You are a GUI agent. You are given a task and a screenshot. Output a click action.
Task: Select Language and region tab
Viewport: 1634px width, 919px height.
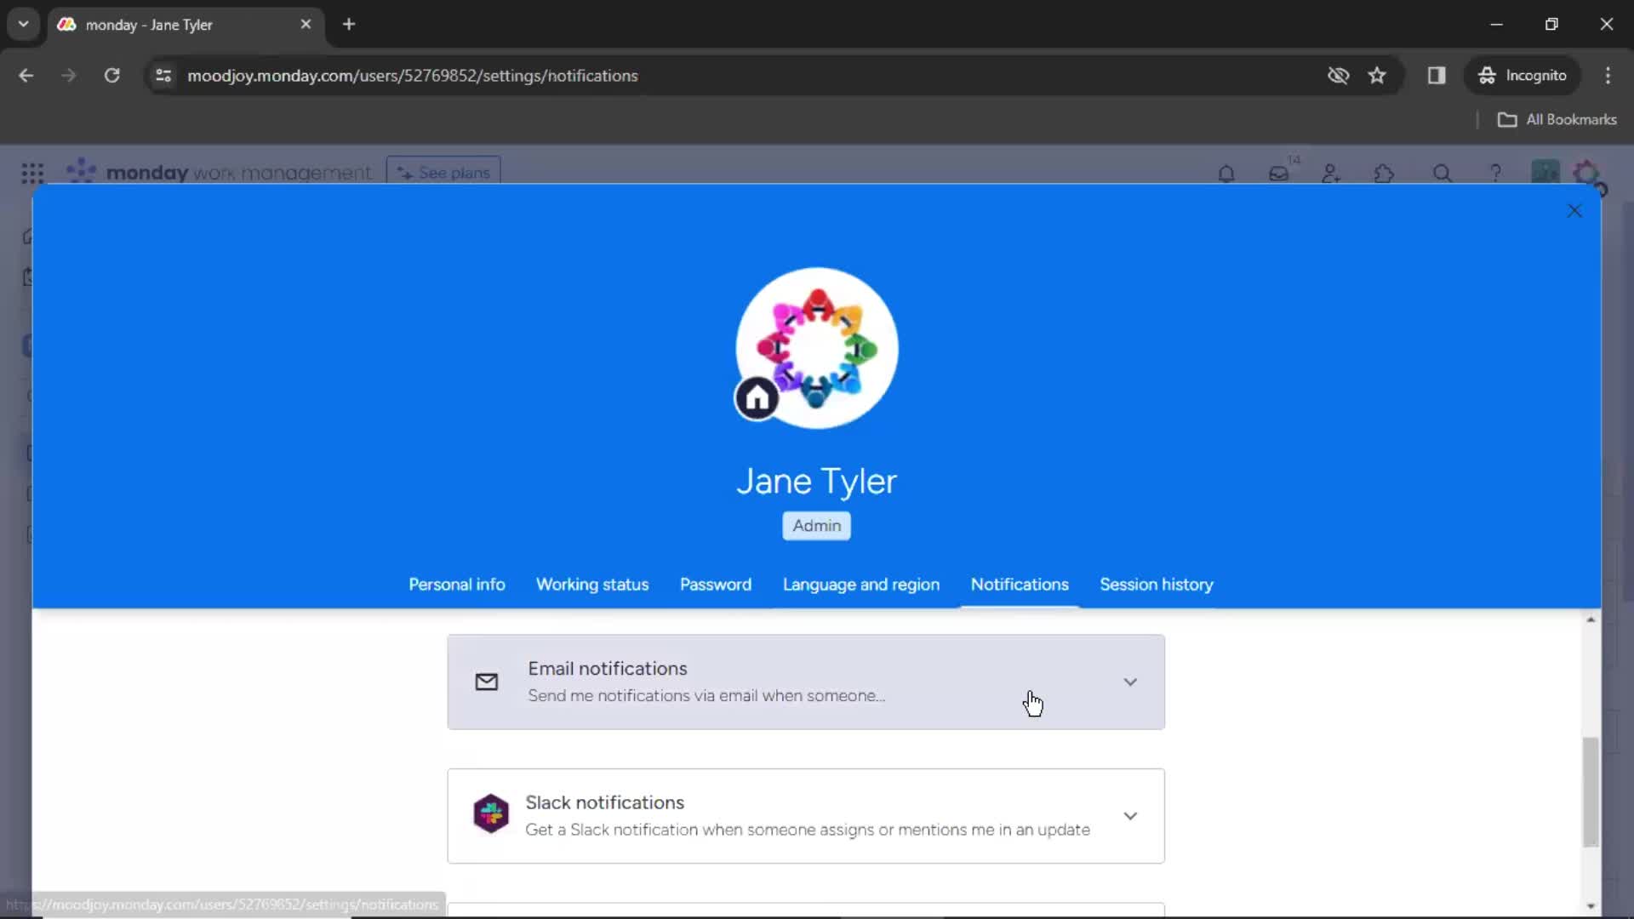click(860, 584)
